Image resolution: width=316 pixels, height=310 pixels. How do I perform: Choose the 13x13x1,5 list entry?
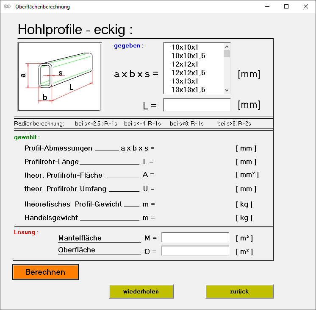point(188,89)
